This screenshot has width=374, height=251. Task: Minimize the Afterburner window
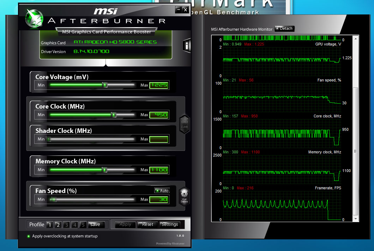[x=178, y=10]
